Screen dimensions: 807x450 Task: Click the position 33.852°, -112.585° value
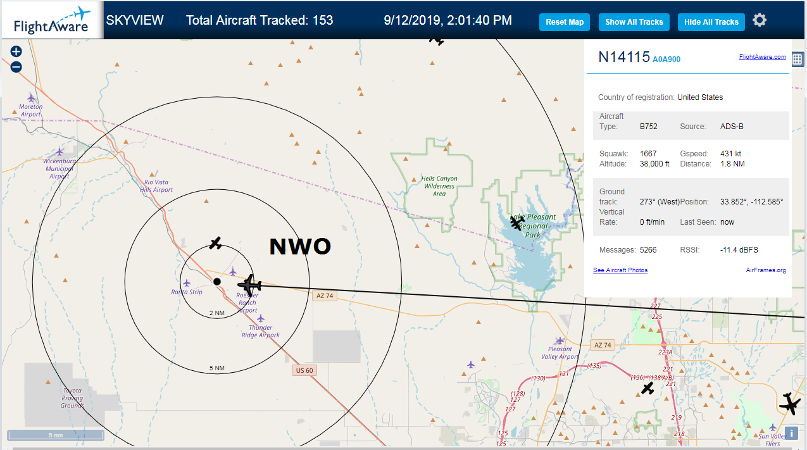(x=752, y=202)
